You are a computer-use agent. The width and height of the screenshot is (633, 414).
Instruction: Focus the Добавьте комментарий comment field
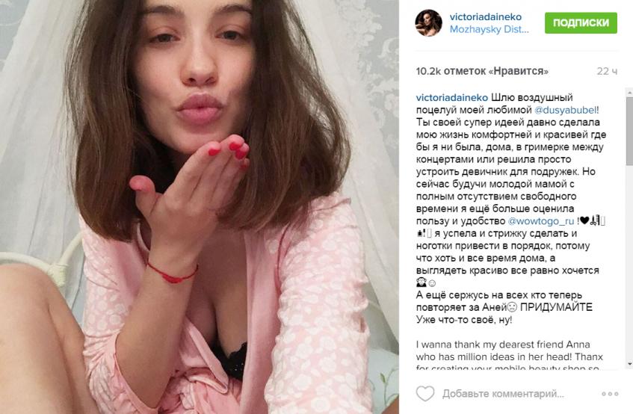point(503,393)
